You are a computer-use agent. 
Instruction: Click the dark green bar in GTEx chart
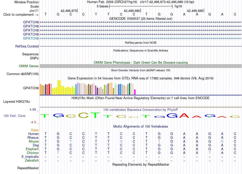pos(129,89)
